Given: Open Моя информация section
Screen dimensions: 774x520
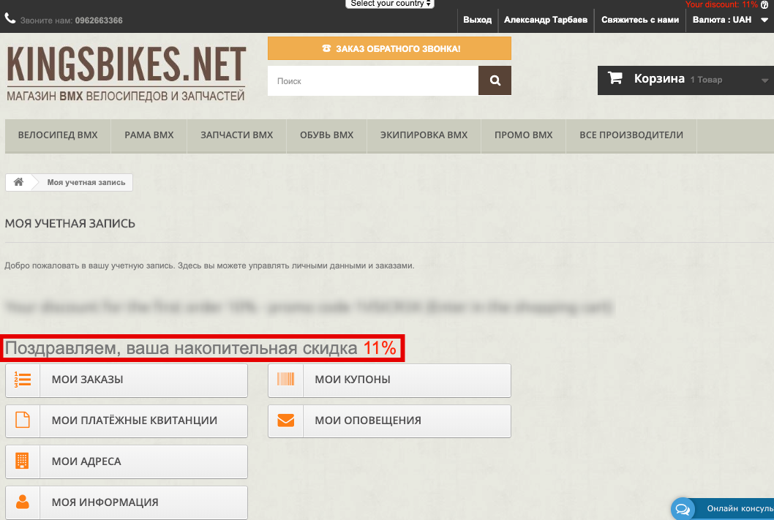Looking at the screenshot, I should click(127, 502).
